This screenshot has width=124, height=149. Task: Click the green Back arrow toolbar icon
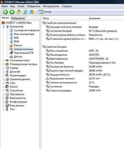[x=5, y=12]
